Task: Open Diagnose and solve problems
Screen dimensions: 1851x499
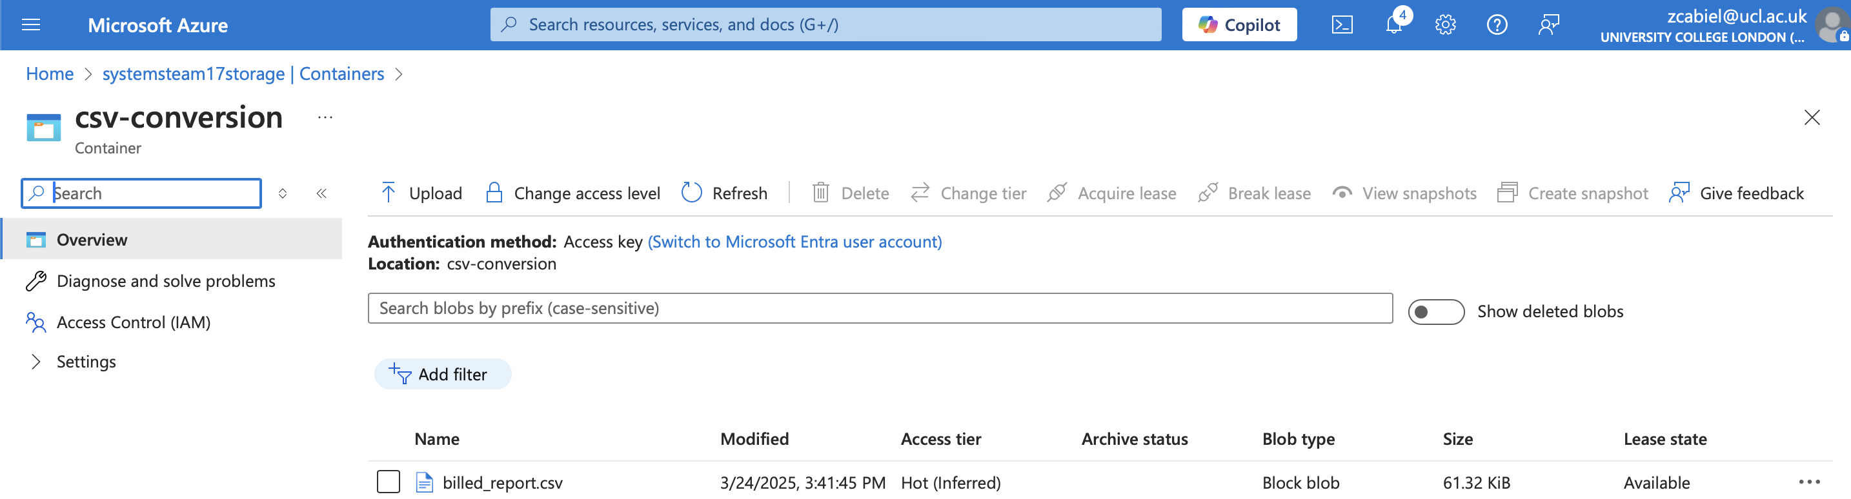Action: pos(165,280)
